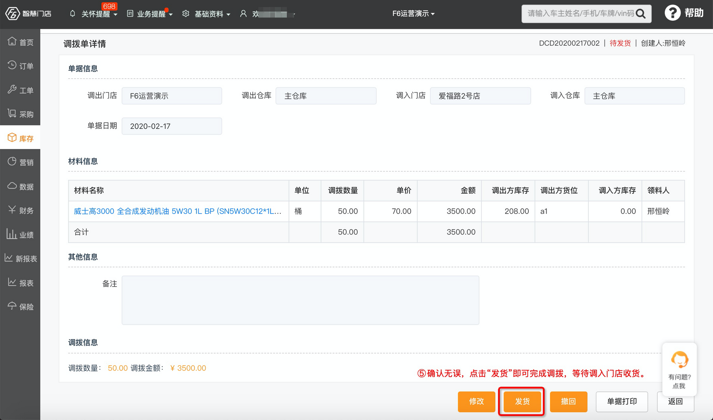Viewport: 713px width, 420px height.
Task: Click the 领料人 cell 邢恒岭 in the table
Action: (x=658, y=211)
